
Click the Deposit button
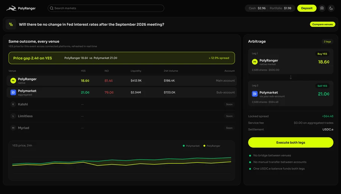[x=307, y=8]
